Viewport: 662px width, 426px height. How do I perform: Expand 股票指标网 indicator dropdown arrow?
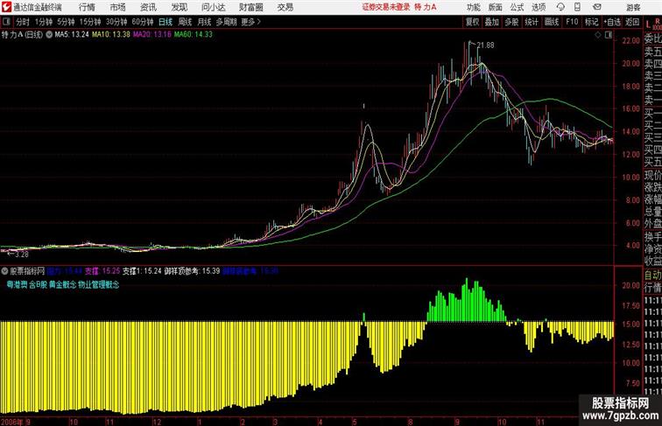click(x=4, y=271)
